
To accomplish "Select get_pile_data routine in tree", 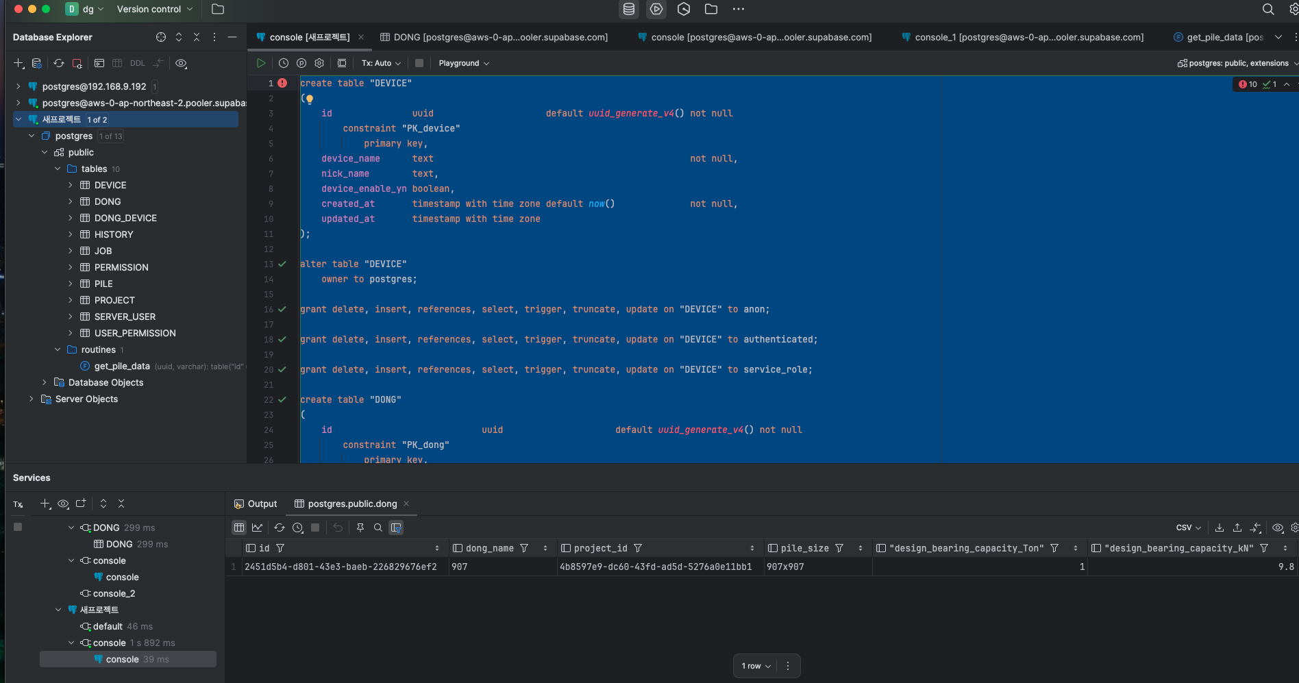I will click(x=122, y=366).
